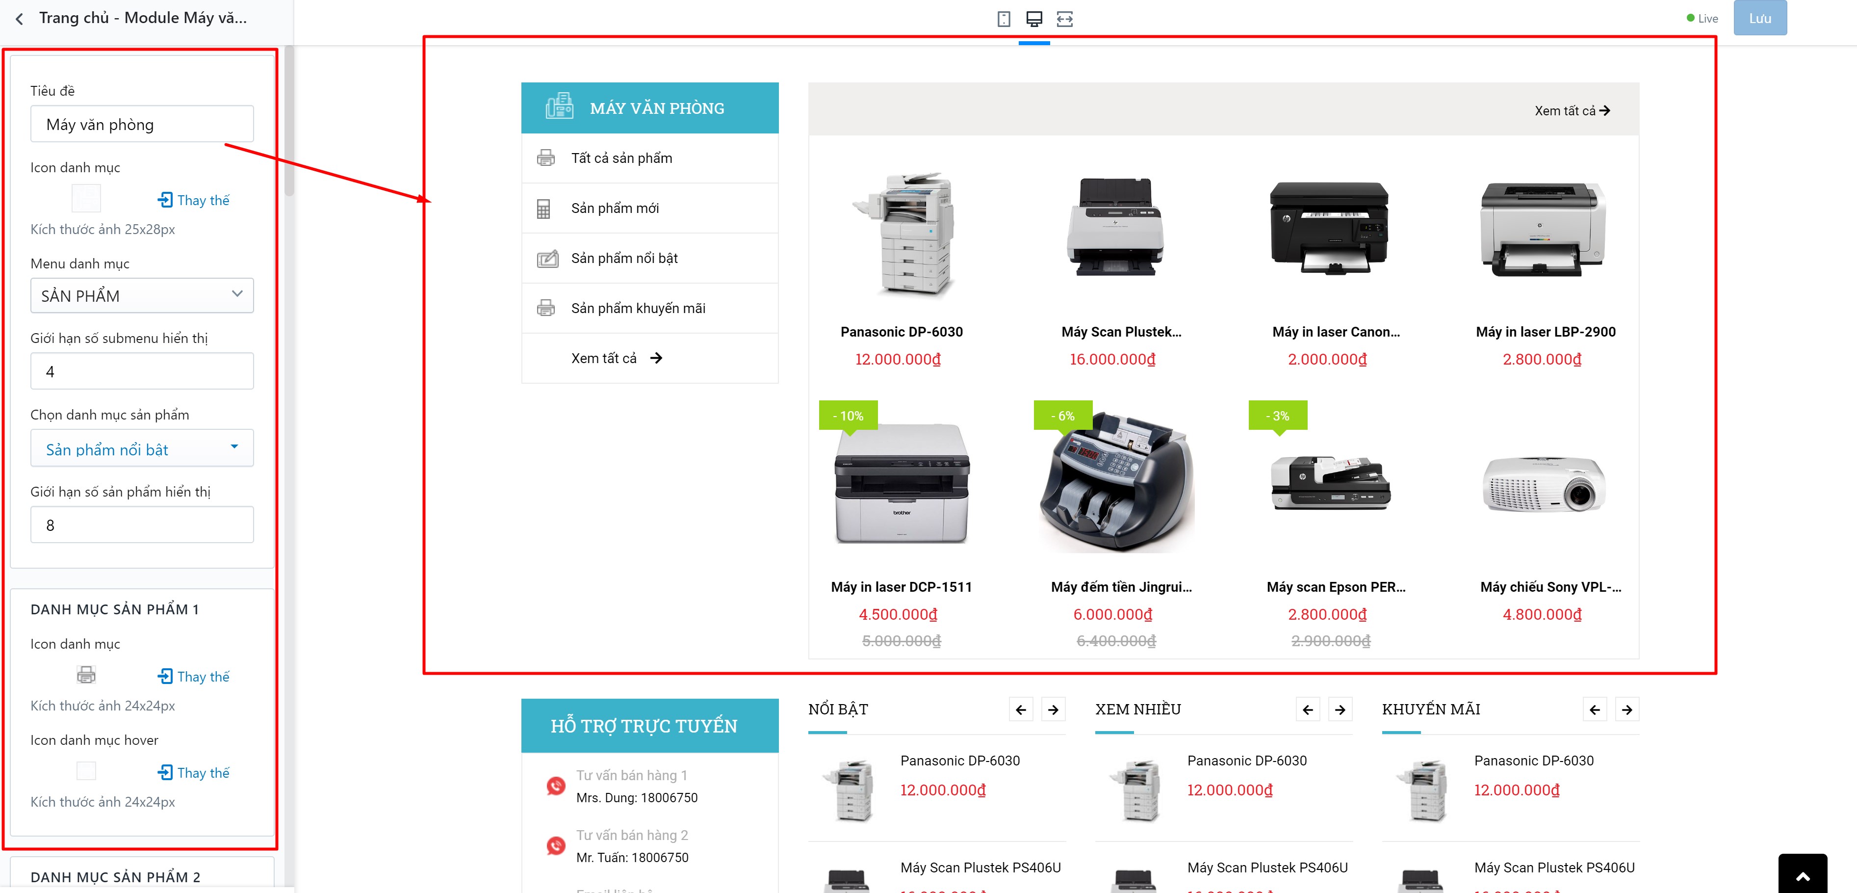Screen dimensions: 1857x893
Task: Click the Danh mục sản phẩm 2 section heading
Action: click(x=115, y=877)
